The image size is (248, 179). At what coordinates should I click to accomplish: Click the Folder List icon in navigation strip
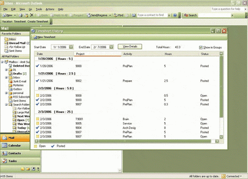(28, 169)
